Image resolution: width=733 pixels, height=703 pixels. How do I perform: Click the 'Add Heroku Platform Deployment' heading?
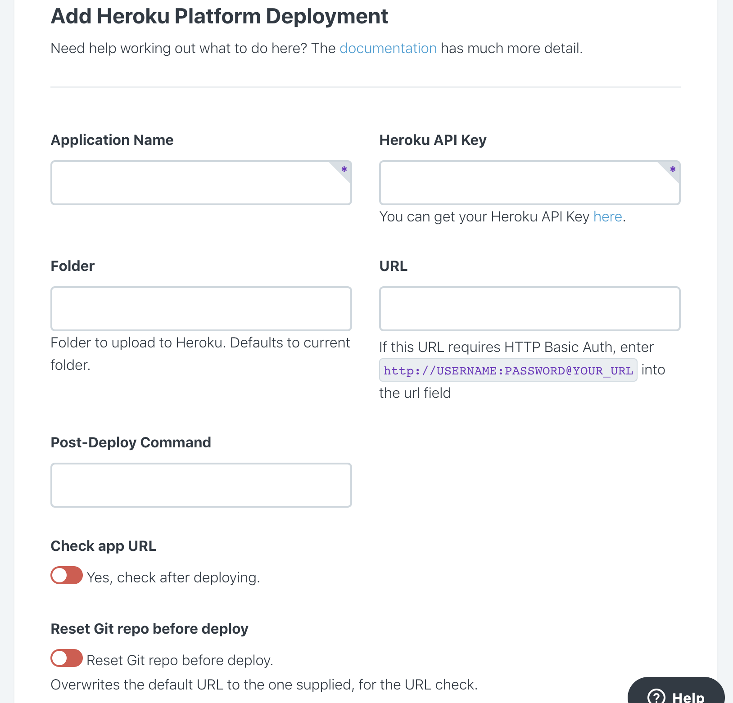tap(219, 16)
